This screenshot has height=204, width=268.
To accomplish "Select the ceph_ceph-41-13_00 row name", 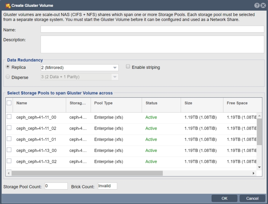I will point(37,150).
